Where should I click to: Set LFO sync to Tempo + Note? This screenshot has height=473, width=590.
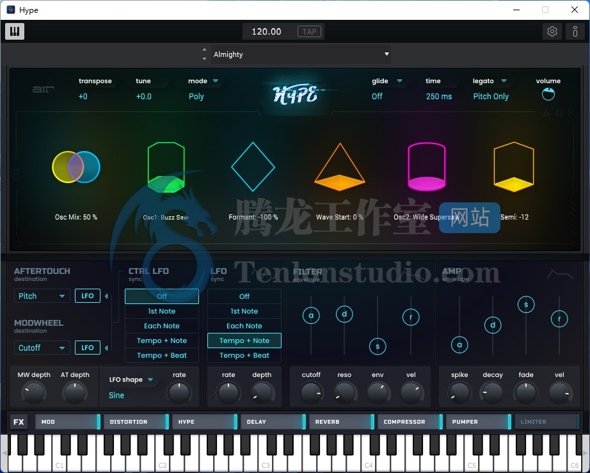pos(244,341)
